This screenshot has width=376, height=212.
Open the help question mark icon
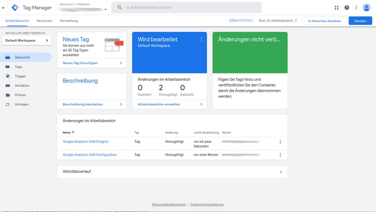tap(347, 8)
